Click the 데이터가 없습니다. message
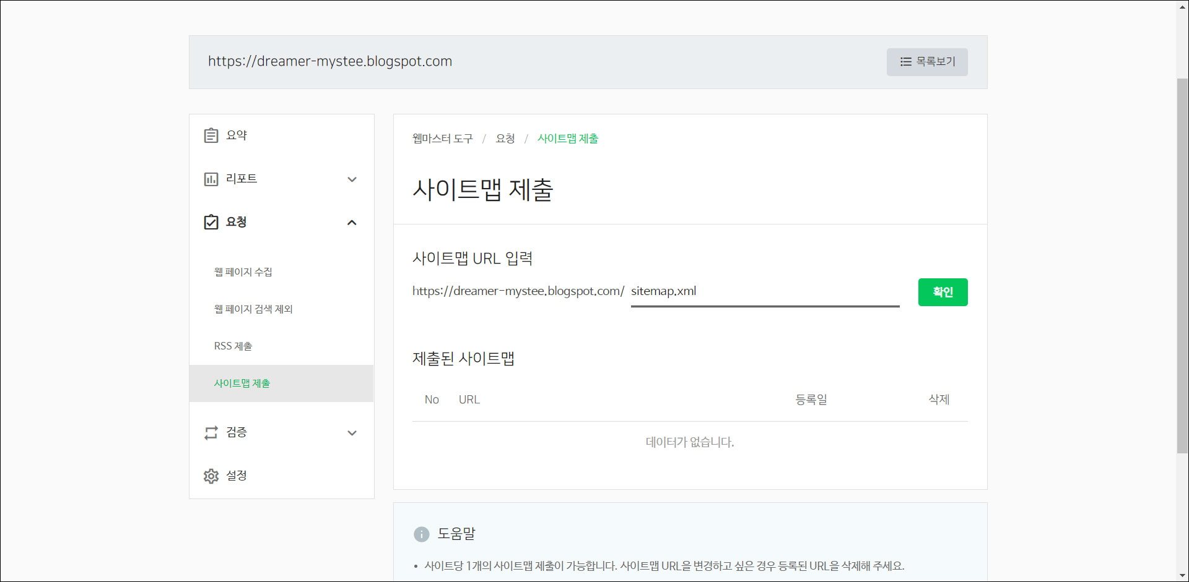Screen dimensions: 1189x582 pyautogui.click(x=690, y=442)
